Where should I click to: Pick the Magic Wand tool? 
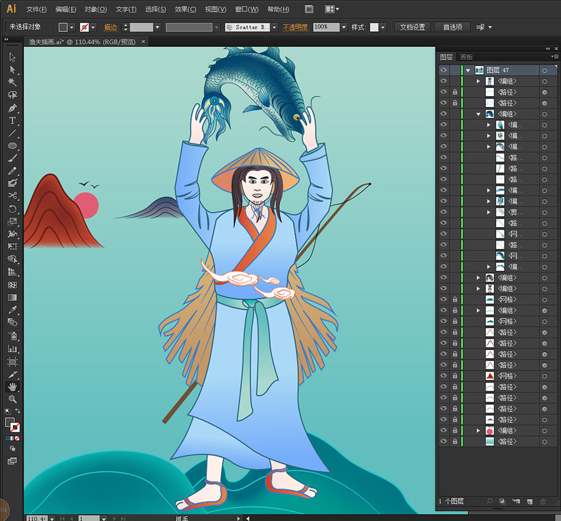12,82
